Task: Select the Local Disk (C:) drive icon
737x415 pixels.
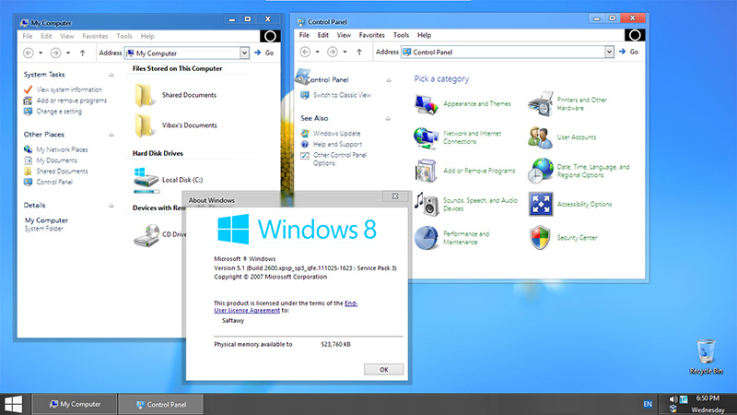Action: pyautogui.click(x=146, y=180)
